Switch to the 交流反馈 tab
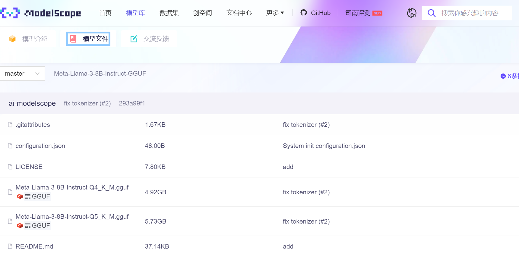Image resolution: width=519 pixels, height=260 pixels. pyautogui.click(x=149, y=39)
